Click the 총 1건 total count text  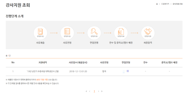tap(8, 56)
